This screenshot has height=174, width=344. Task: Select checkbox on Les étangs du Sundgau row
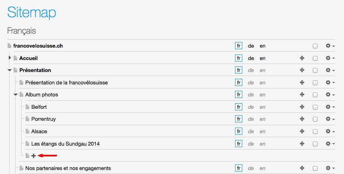click(315, 144)
